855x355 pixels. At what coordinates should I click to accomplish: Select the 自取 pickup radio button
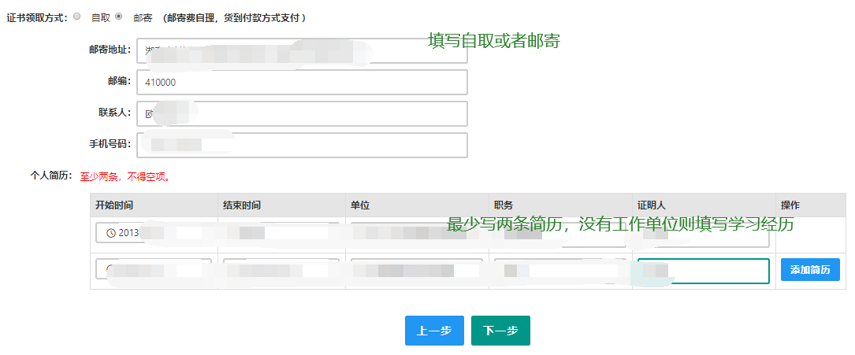77,16
